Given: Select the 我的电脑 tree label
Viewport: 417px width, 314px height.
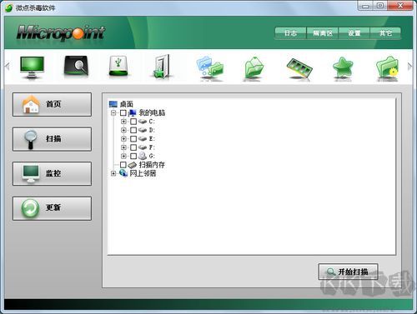Looking at the screenshot, I should point(152,112).
